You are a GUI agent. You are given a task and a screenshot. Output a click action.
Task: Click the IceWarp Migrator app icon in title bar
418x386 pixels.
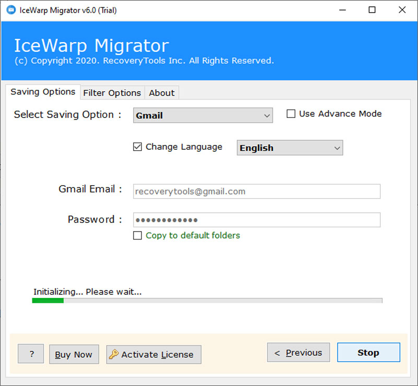tap(11, 10)
